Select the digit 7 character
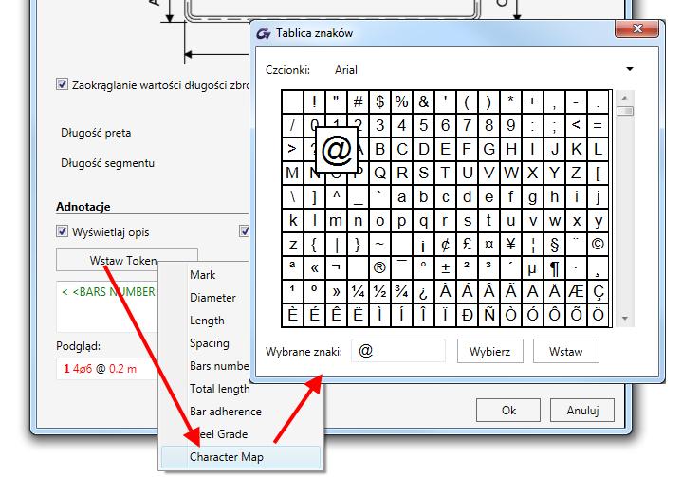This screenshot has height=477, width=682. coord(467,125)
